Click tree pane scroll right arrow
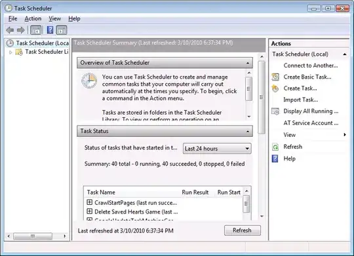354x256 pixels. point(65,236)
